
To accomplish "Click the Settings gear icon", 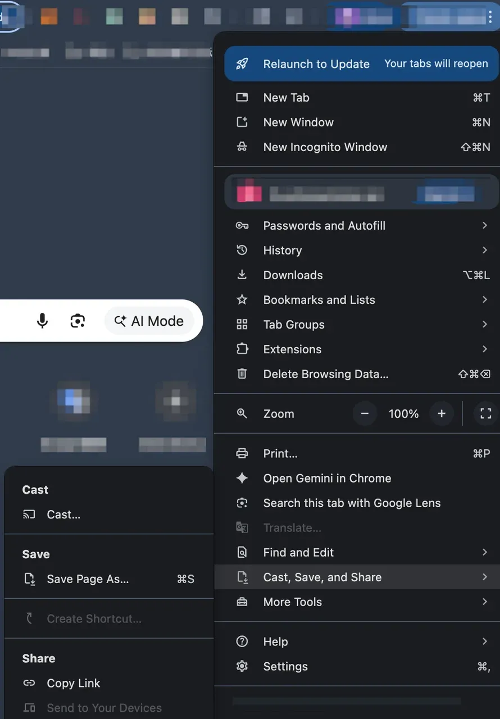I will tap(242, 667).
